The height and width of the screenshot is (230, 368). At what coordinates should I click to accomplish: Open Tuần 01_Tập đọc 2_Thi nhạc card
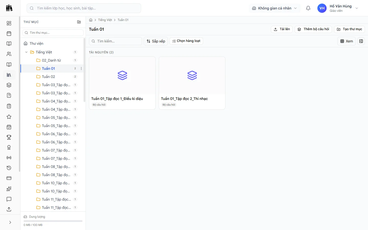pos(192,83)
